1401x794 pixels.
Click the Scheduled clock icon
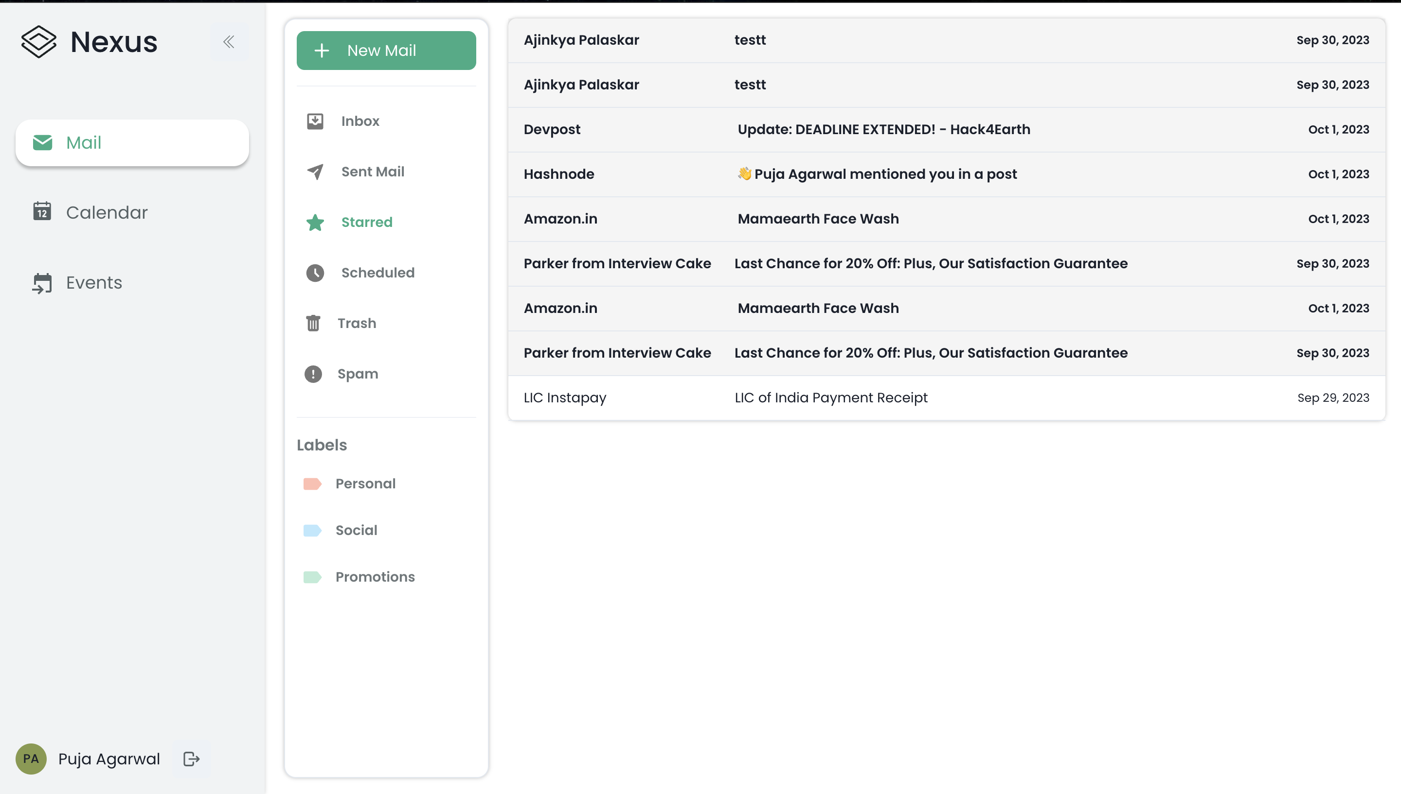click(315, 273)
